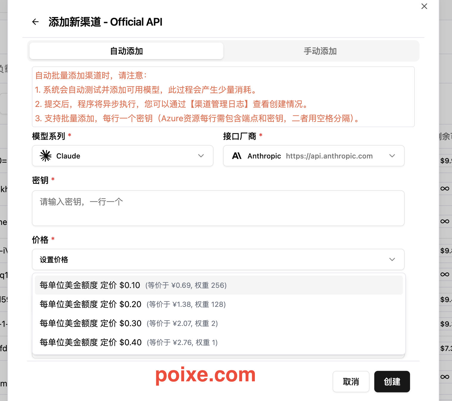Switch to 自动添加 tab
The image size is (452, 401).
(x=127, y=51)
